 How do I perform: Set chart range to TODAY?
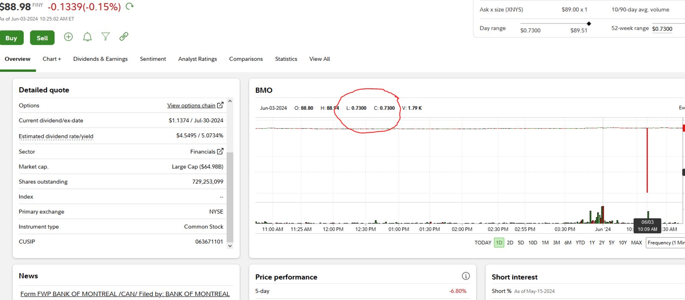[483, 243]
